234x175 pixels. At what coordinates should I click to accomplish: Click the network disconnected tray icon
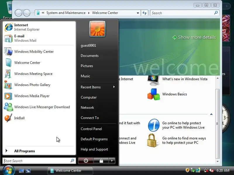[206, 170]
